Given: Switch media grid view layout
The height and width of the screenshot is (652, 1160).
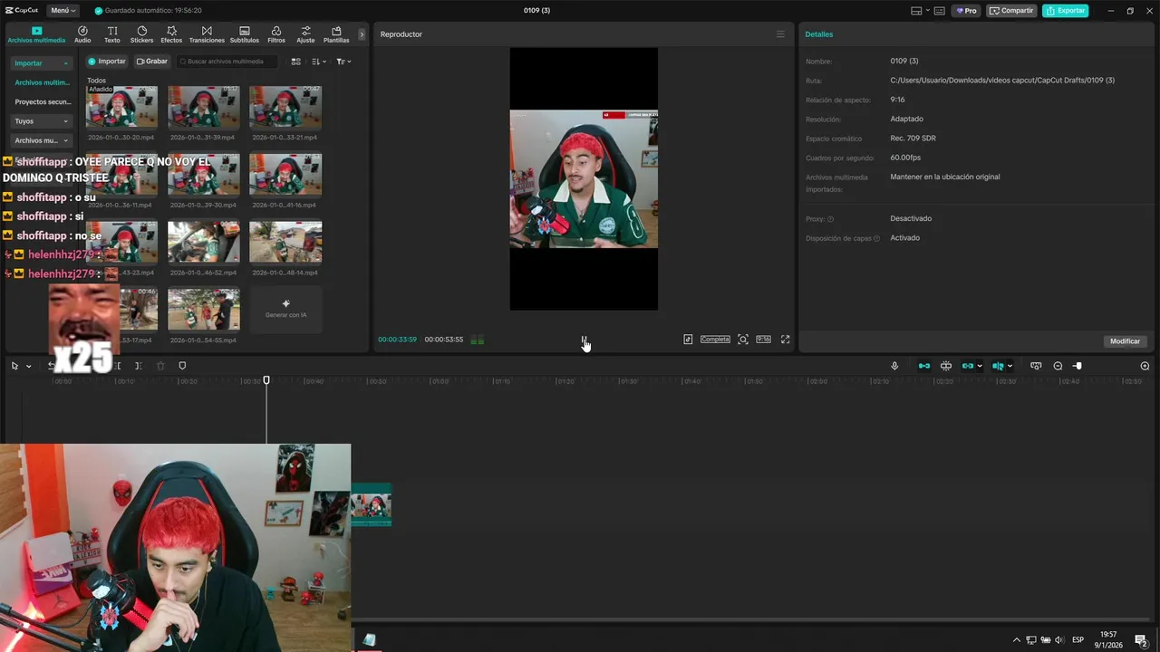Looking at the screenshot, I should (x=295, y=62).
